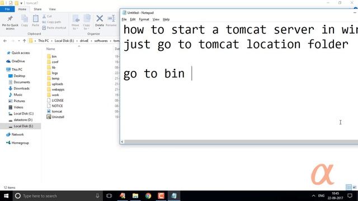This screenshot has height=201, width=358.
Task: Click the Windows Start button
Action: point(6,196)
